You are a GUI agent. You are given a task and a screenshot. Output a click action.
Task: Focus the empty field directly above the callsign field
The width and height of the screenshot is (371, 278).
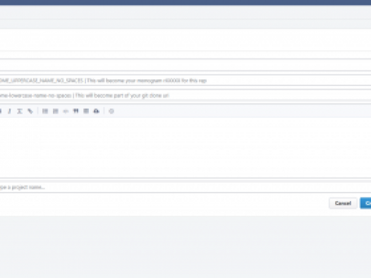coord(185,65)
